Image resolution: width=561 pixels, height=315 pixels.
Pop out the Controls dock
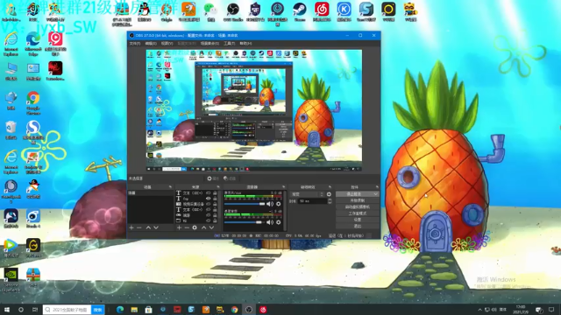point(377,186)
